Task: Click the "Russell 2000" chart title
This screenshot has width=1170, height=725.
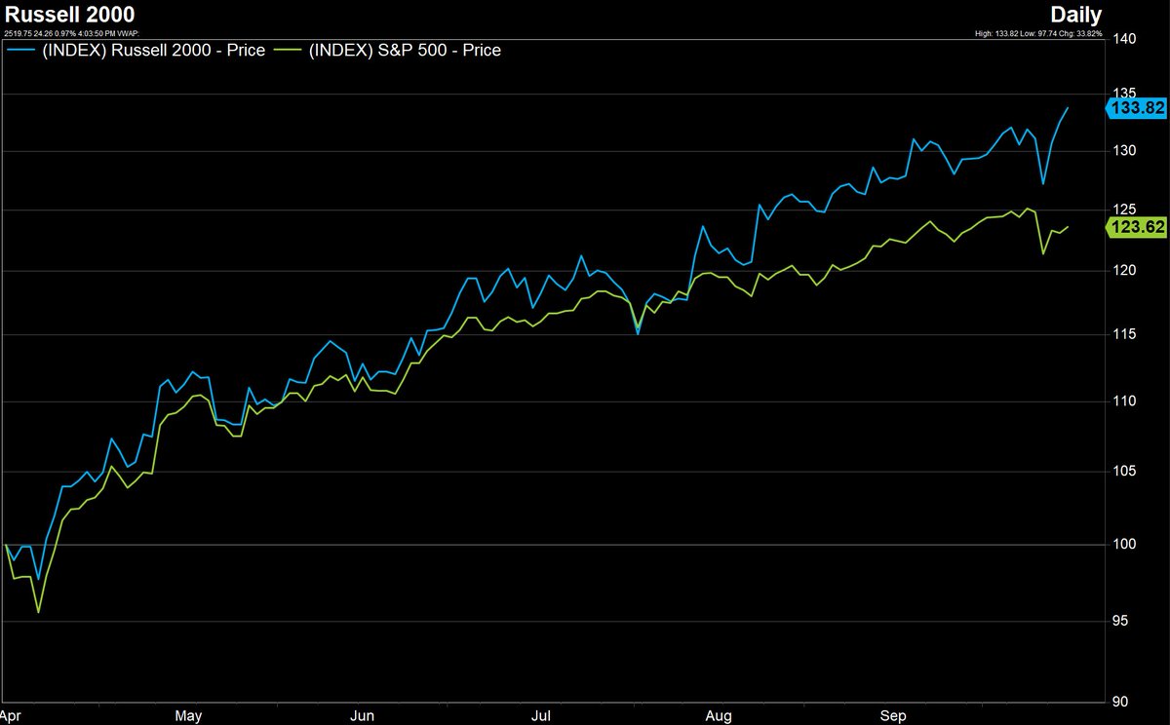Action: [69, 15]
